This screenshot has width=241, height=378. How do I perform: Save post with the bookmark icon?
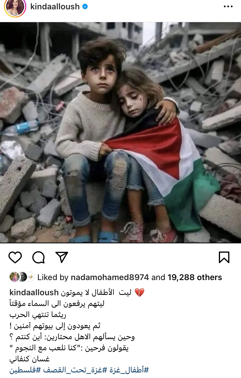tap(224, 257)
